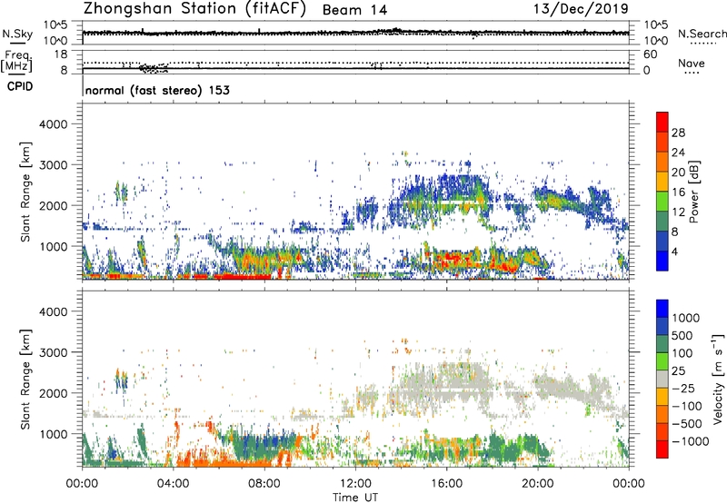Click the date '13/Dec/2019' in header
727x503 pixels.
[581, 8]
